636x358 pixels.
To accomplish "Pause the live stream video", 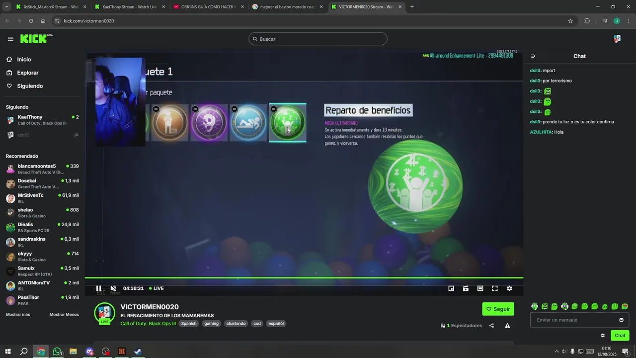I will (98, 288).
